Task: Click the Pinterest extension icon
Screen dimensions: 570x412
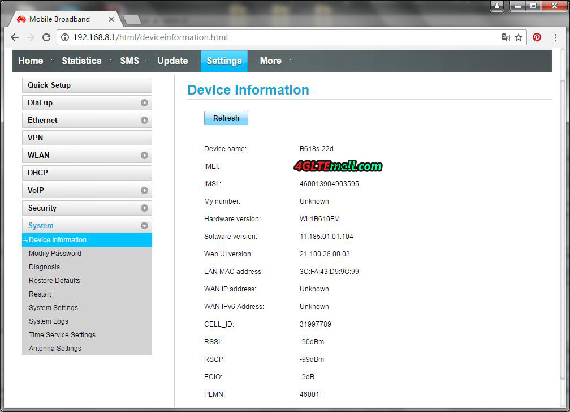Action: click(537, 37)
